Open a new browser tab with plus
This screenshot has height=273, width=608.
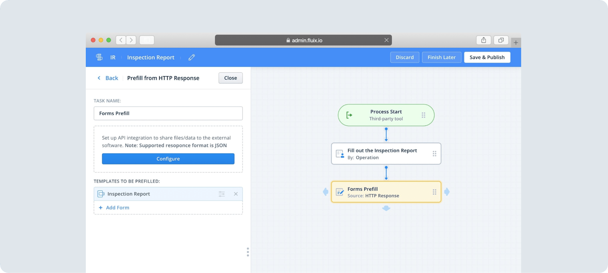(x=516, y=42)
